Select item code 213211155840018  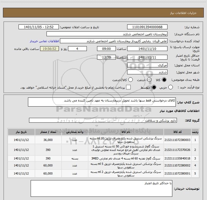[x=177, y=158]
